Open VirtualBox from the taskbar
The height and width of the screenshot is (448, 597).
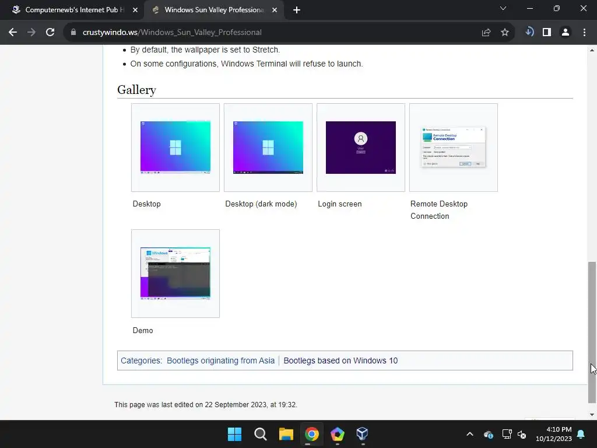point(362,434)
